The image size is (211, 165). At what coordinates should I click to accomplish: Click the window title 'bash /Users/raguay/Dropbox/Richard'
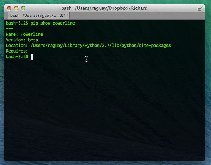pos(104,8)
